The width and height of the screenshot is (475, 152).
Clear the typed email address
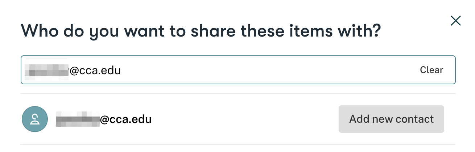point(431,70)
